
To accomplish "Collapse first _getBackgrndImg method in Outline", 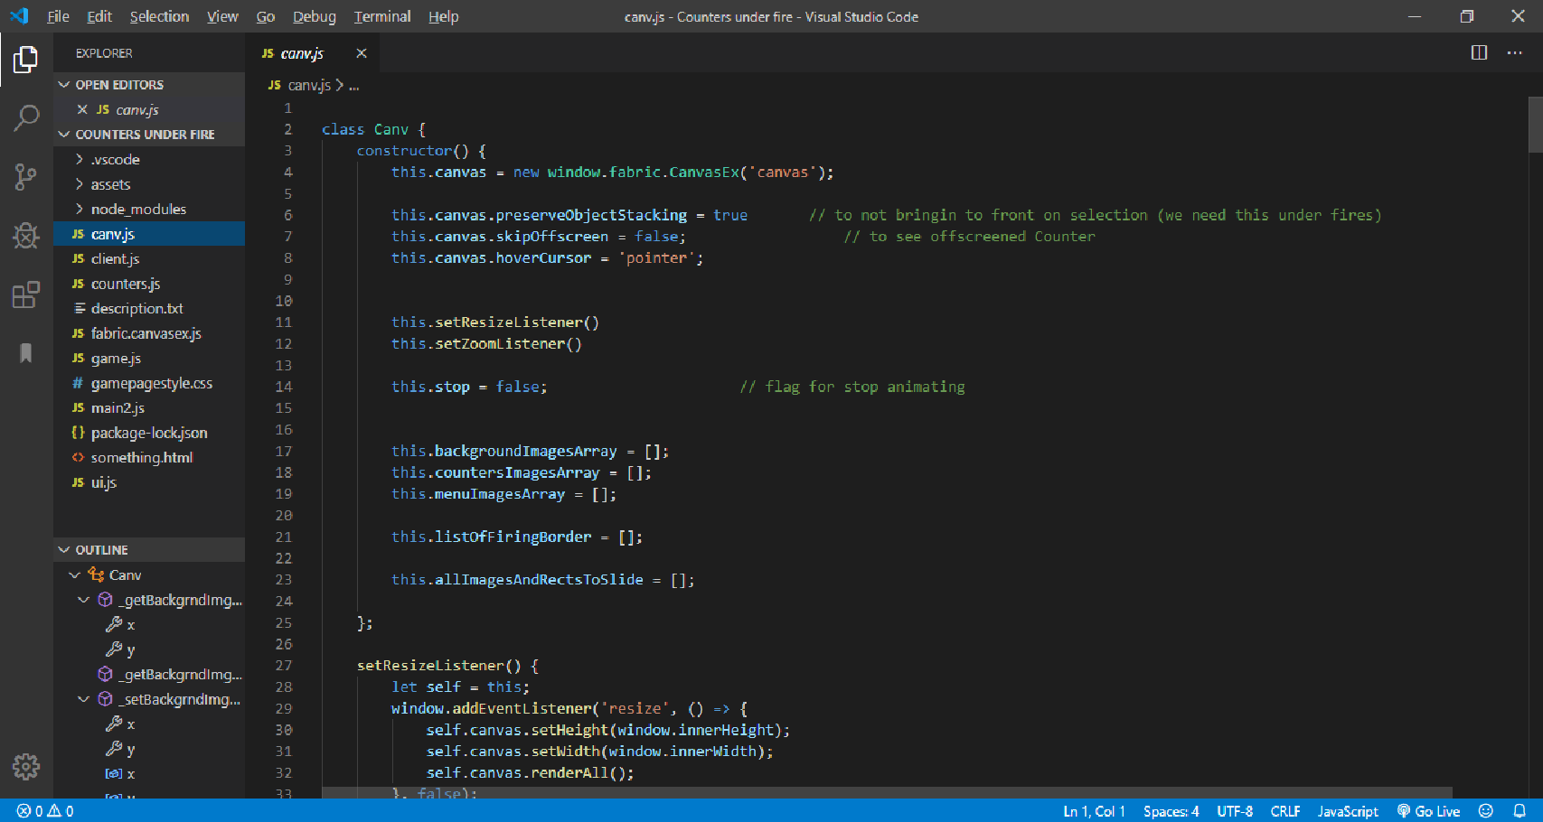I will point(84,600).
